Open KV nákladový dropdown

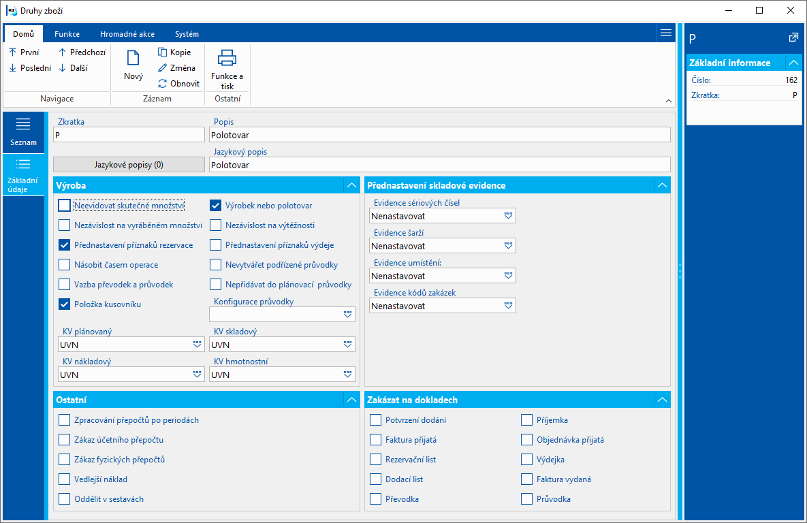[197, 375]
